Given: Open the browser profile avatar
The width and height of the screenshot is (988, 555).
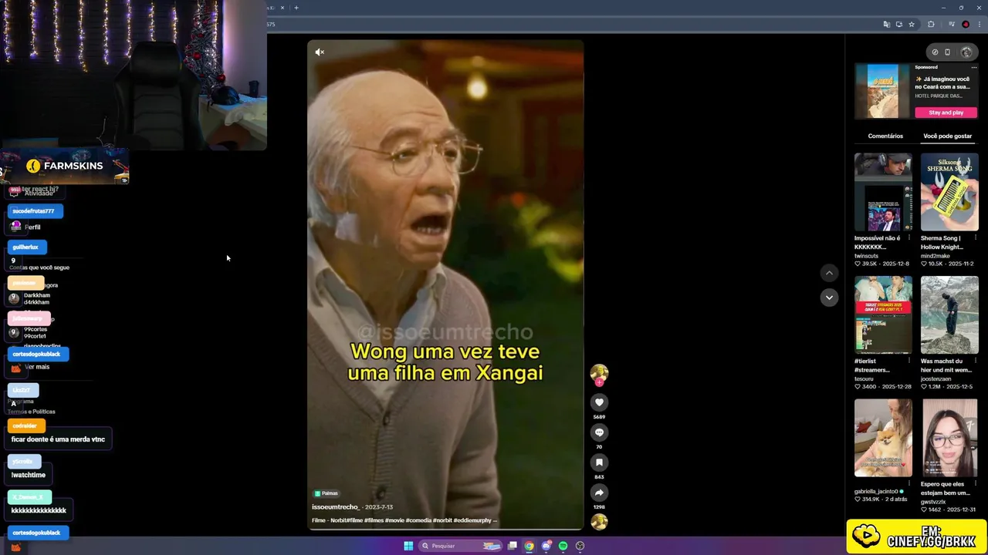Looking at the screenshot, I should click(x=966, y=25).
